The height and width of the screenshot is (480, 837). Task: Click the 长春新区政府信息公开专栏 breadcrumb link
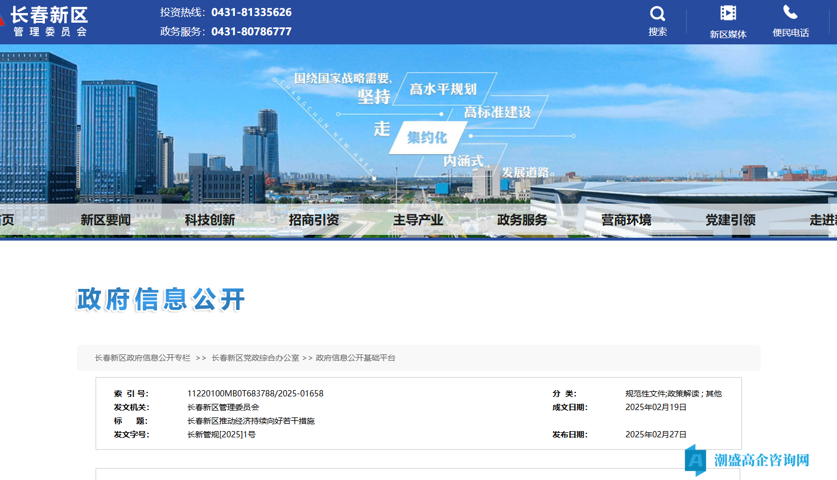pyautogui.click(x=142, y=358)
